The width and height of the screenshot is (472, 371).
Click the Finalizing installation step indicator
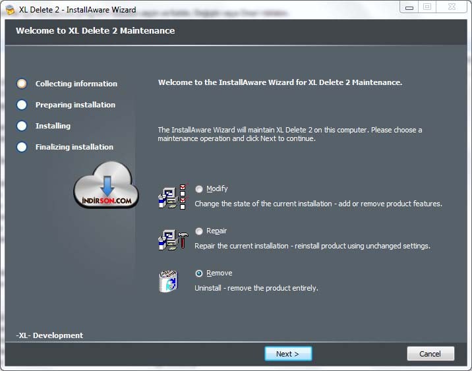point(22,147)
